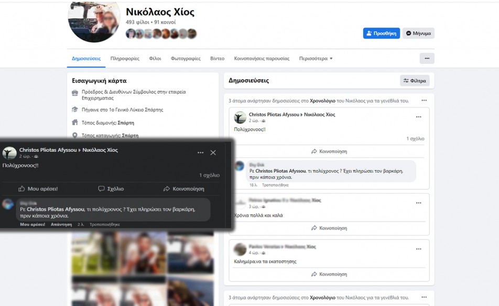This screenshot has height=306, width=499.
Task: Select the Φωτογραφίες tab
Action: point(186,59)
